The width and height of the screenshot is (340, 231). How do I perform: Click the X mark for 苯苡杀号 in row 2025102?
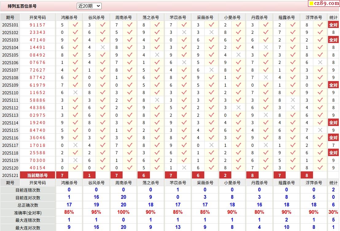184,32
